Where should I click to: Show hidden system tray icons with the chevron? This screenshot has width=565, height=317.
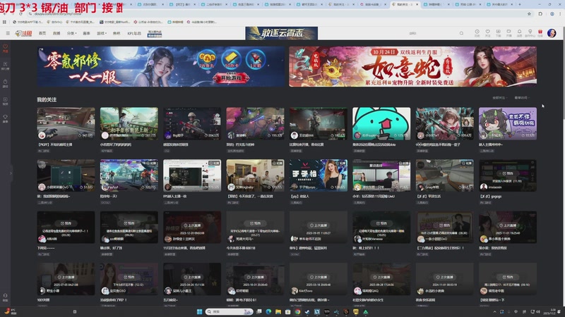pyautogui.click(x=494, y=311)
